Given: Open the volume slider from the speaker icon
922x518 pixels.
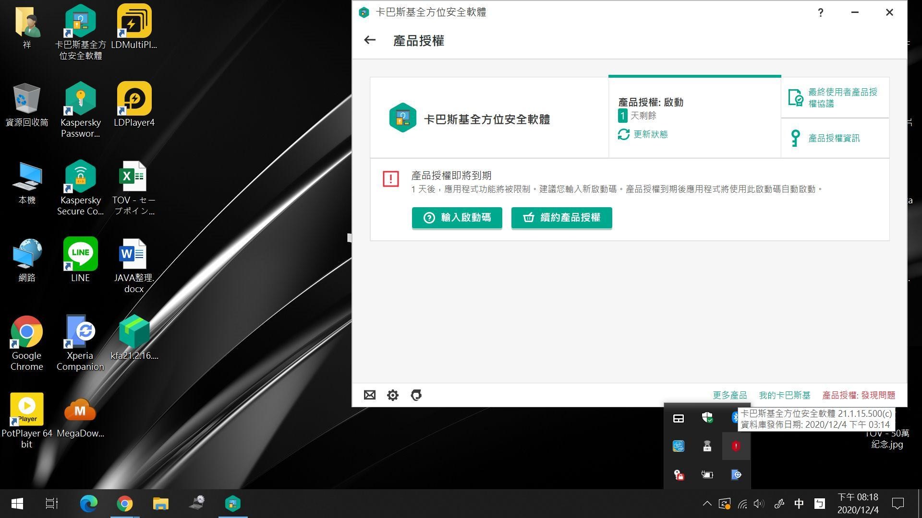Looking at the screenshot, I should point(759,504).
